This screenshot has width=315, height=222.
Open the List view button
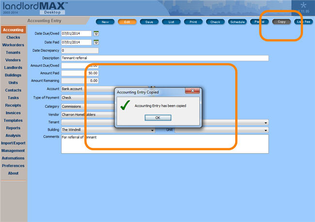tap(171, 22)
